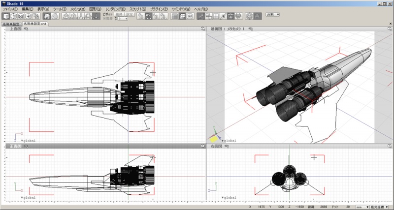Image resolution: width=394 pixels, height=210 pixels.
Task: Expand the global dropdown in front view
Action: click(29, 198)
